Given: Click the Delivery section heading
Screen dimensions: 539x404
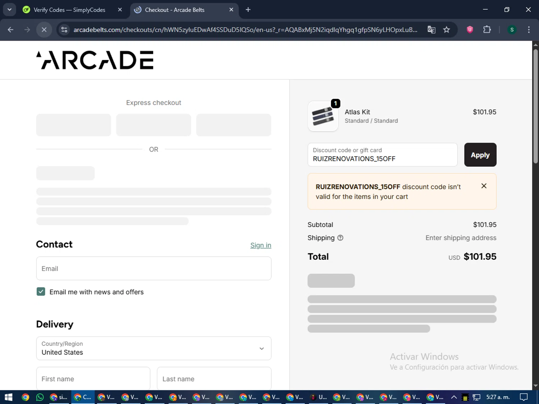Looking at the screenshot, I should [55, 324].
